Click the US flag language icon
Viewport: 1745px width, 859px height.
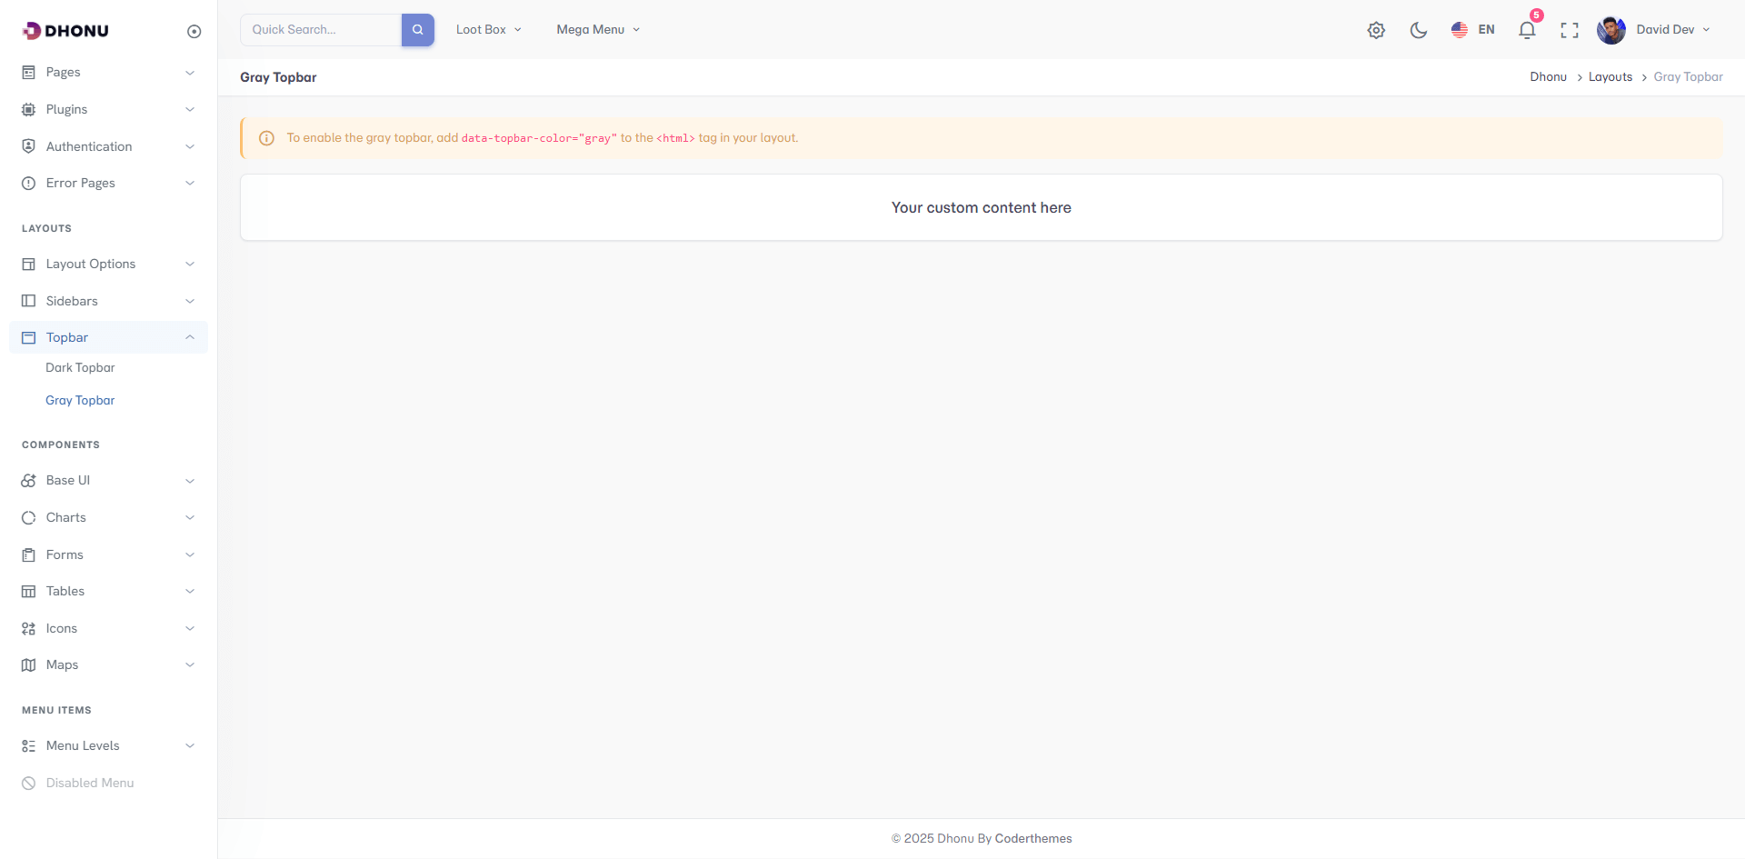[1460, 30]
